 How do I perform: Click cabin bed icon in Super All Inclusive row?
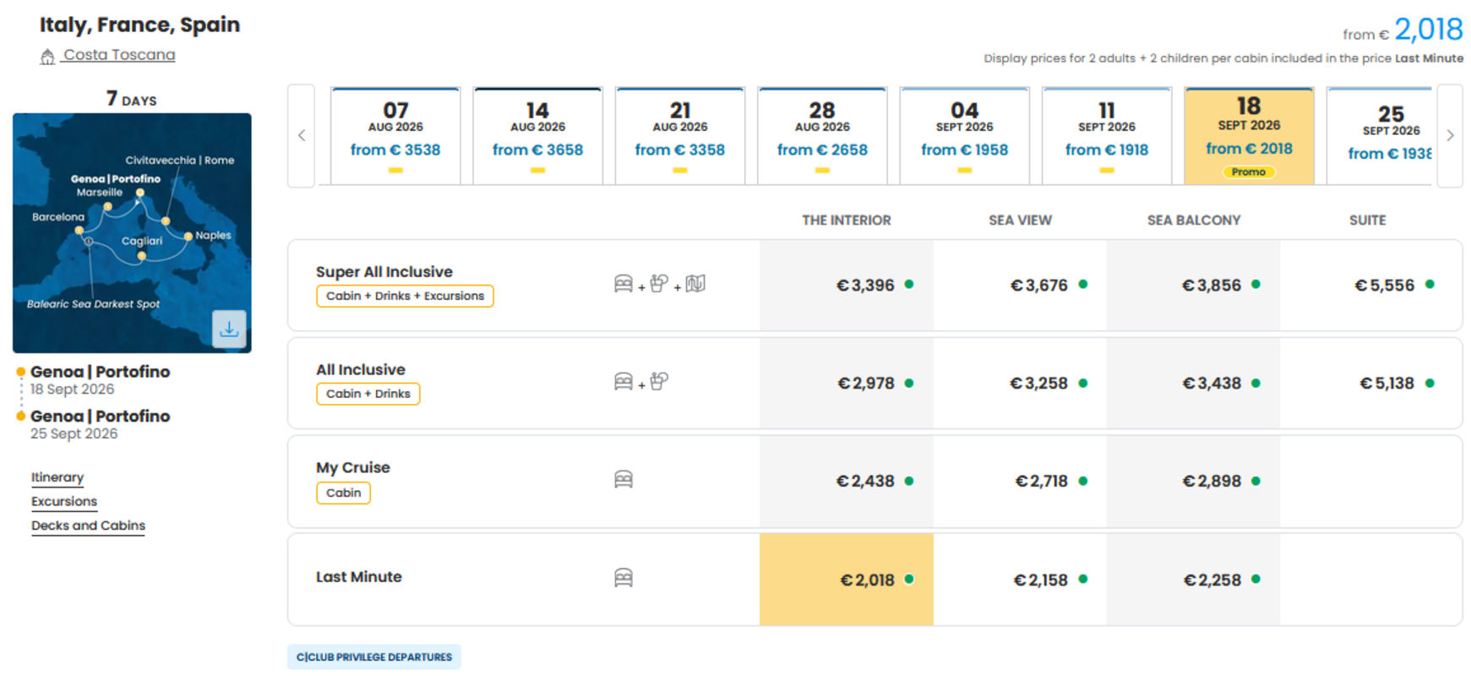[x=624, y=284]
